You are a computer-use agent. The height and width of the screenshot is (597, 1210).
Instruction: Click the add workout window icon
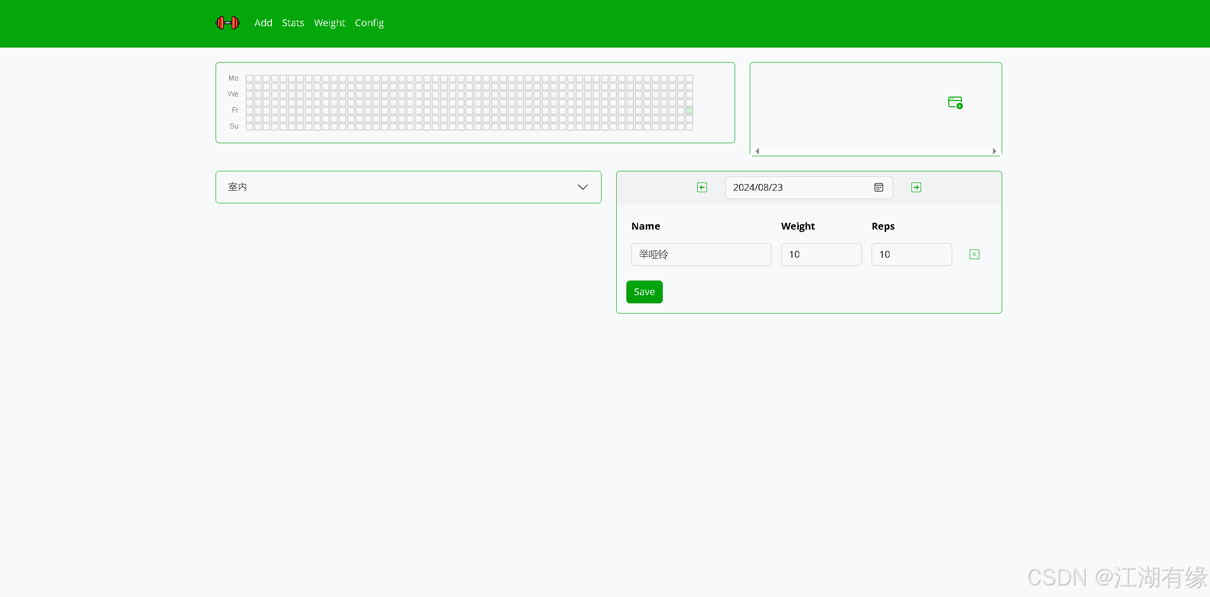click(x=955, y=102)
